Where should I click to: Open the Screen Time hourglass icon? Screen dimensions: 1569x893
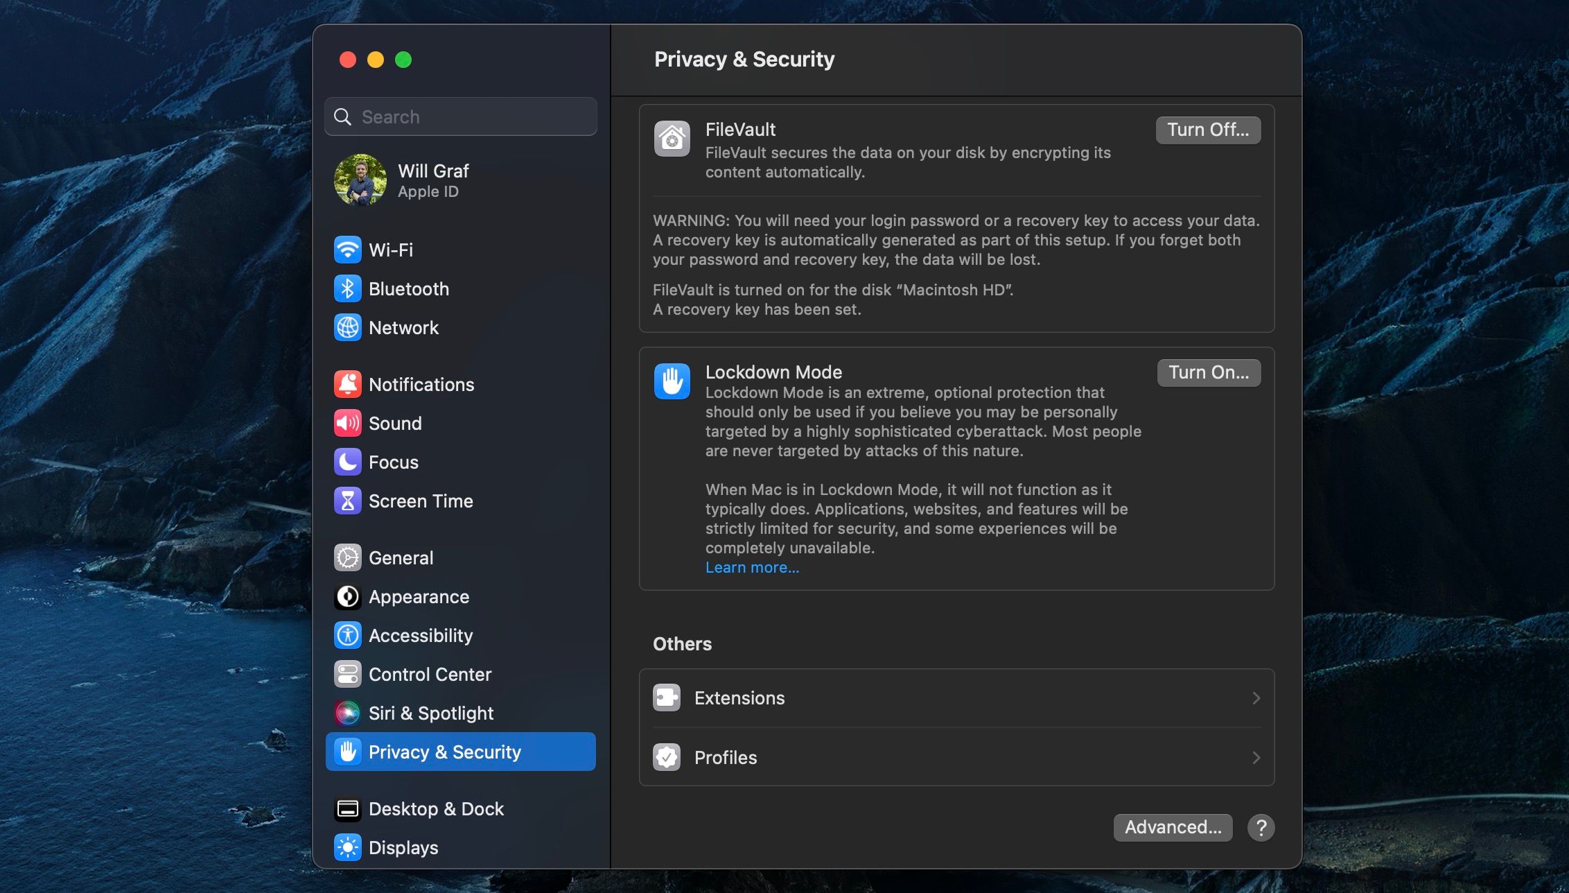349,501
